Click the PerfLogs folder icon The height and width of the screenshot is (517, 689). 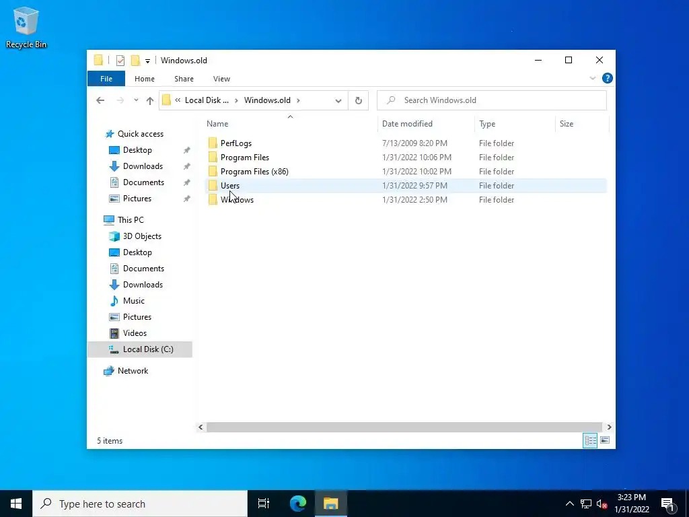[x=213, y=143]
